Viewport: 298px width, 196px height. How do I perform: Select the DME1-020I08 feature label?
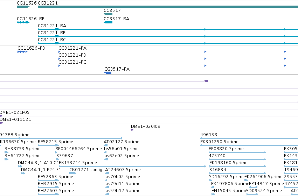point(146,126)
